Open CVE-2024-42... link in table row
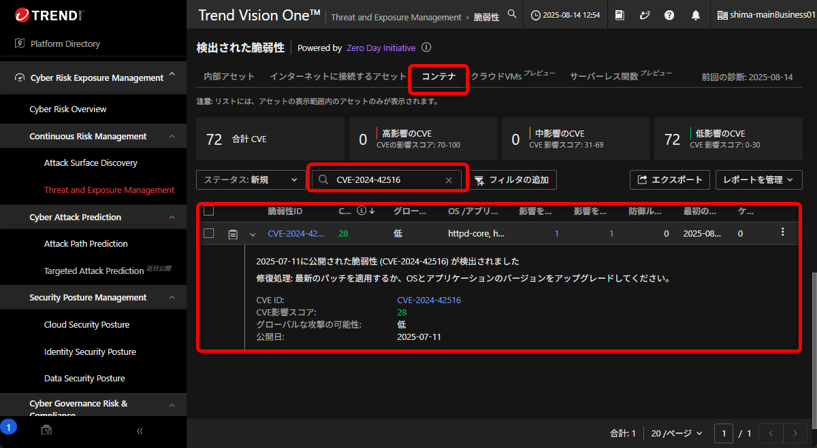The height and width of the screenshot is (448, 817). click(296, 233)
